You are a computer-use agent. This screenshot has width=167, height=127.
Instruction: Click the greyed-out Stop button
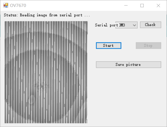point(148,46)
